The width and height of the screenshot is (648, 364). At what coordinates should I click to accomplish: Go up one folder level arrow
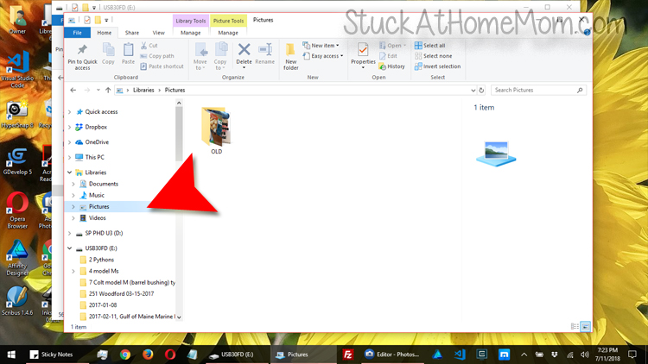point(108,90)
